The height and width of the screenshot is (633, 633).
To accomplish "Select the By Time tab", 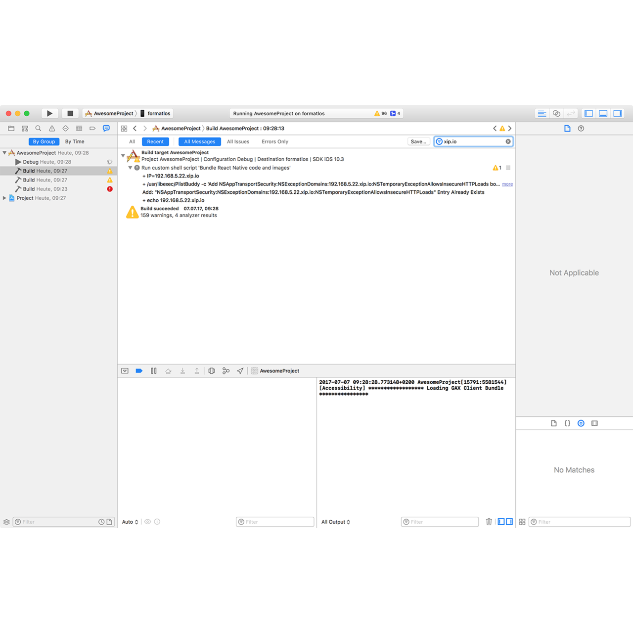I will 75,141.
